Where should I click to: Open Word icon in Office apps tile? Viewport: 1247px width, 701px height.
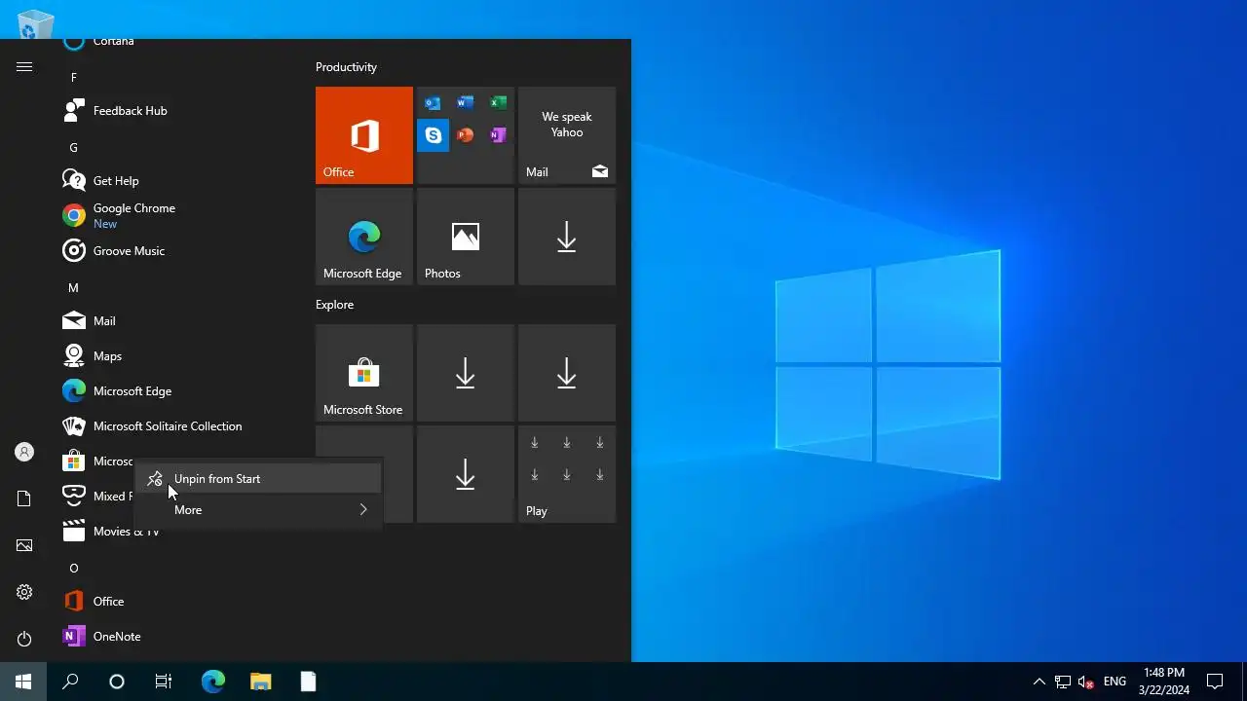[466, 103]
